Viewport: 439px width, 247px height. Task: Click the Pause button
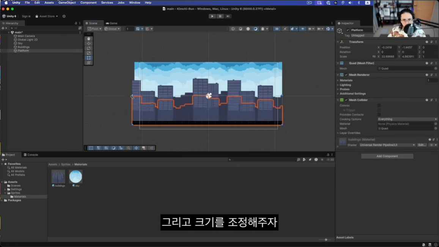(220, 16)
